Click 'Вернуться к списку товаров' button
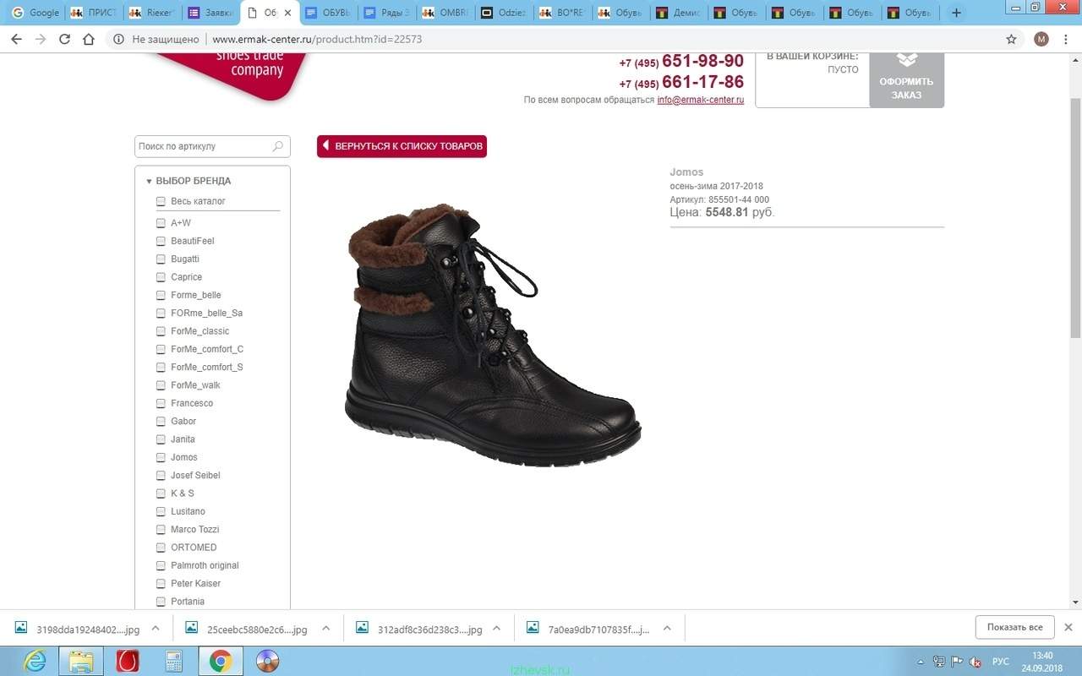The height and width of the screenshot is (676, 1082). (x=402, y=146)
